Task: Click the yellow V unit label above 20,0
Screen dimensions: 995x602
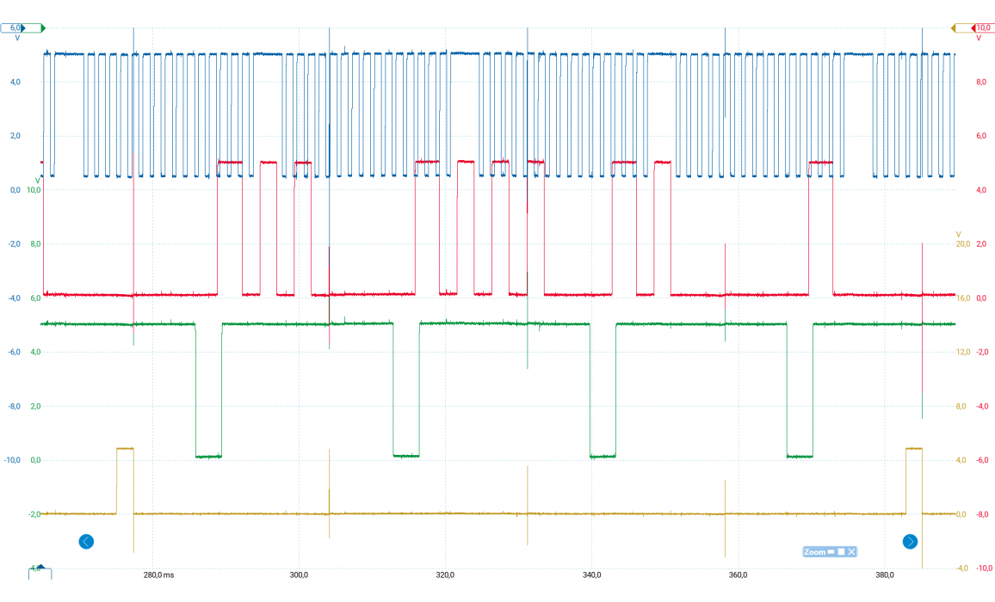Action: (958, 234)
